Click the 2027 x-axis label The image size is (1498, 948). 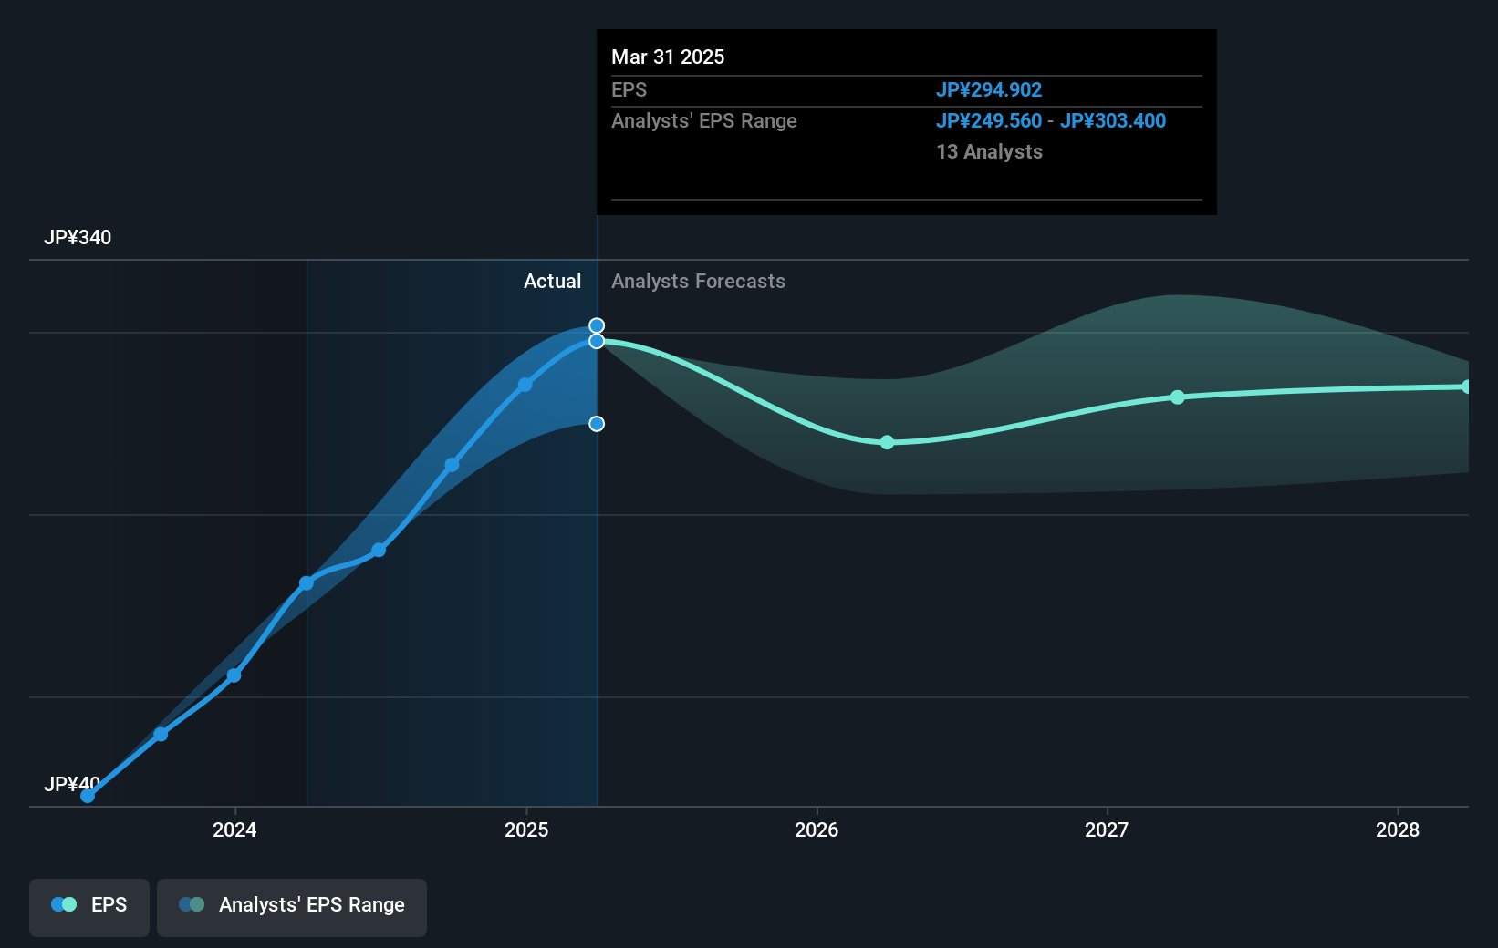tap(1107, 829)
